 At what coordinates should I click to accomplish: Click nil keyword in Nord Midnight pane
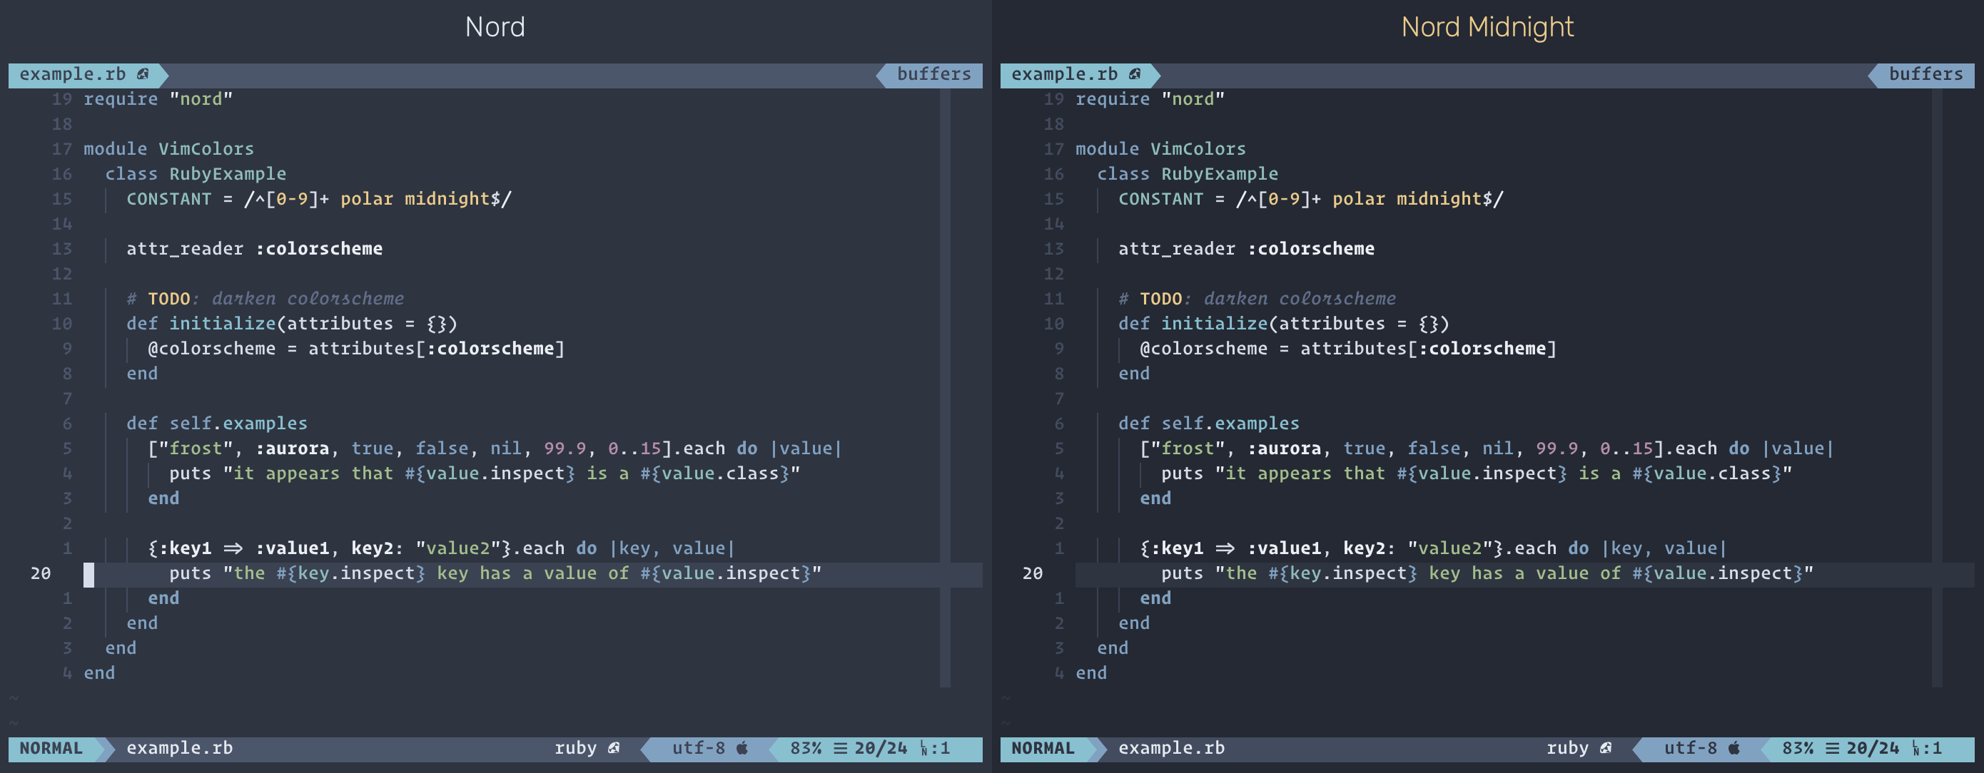(1497, 448)
